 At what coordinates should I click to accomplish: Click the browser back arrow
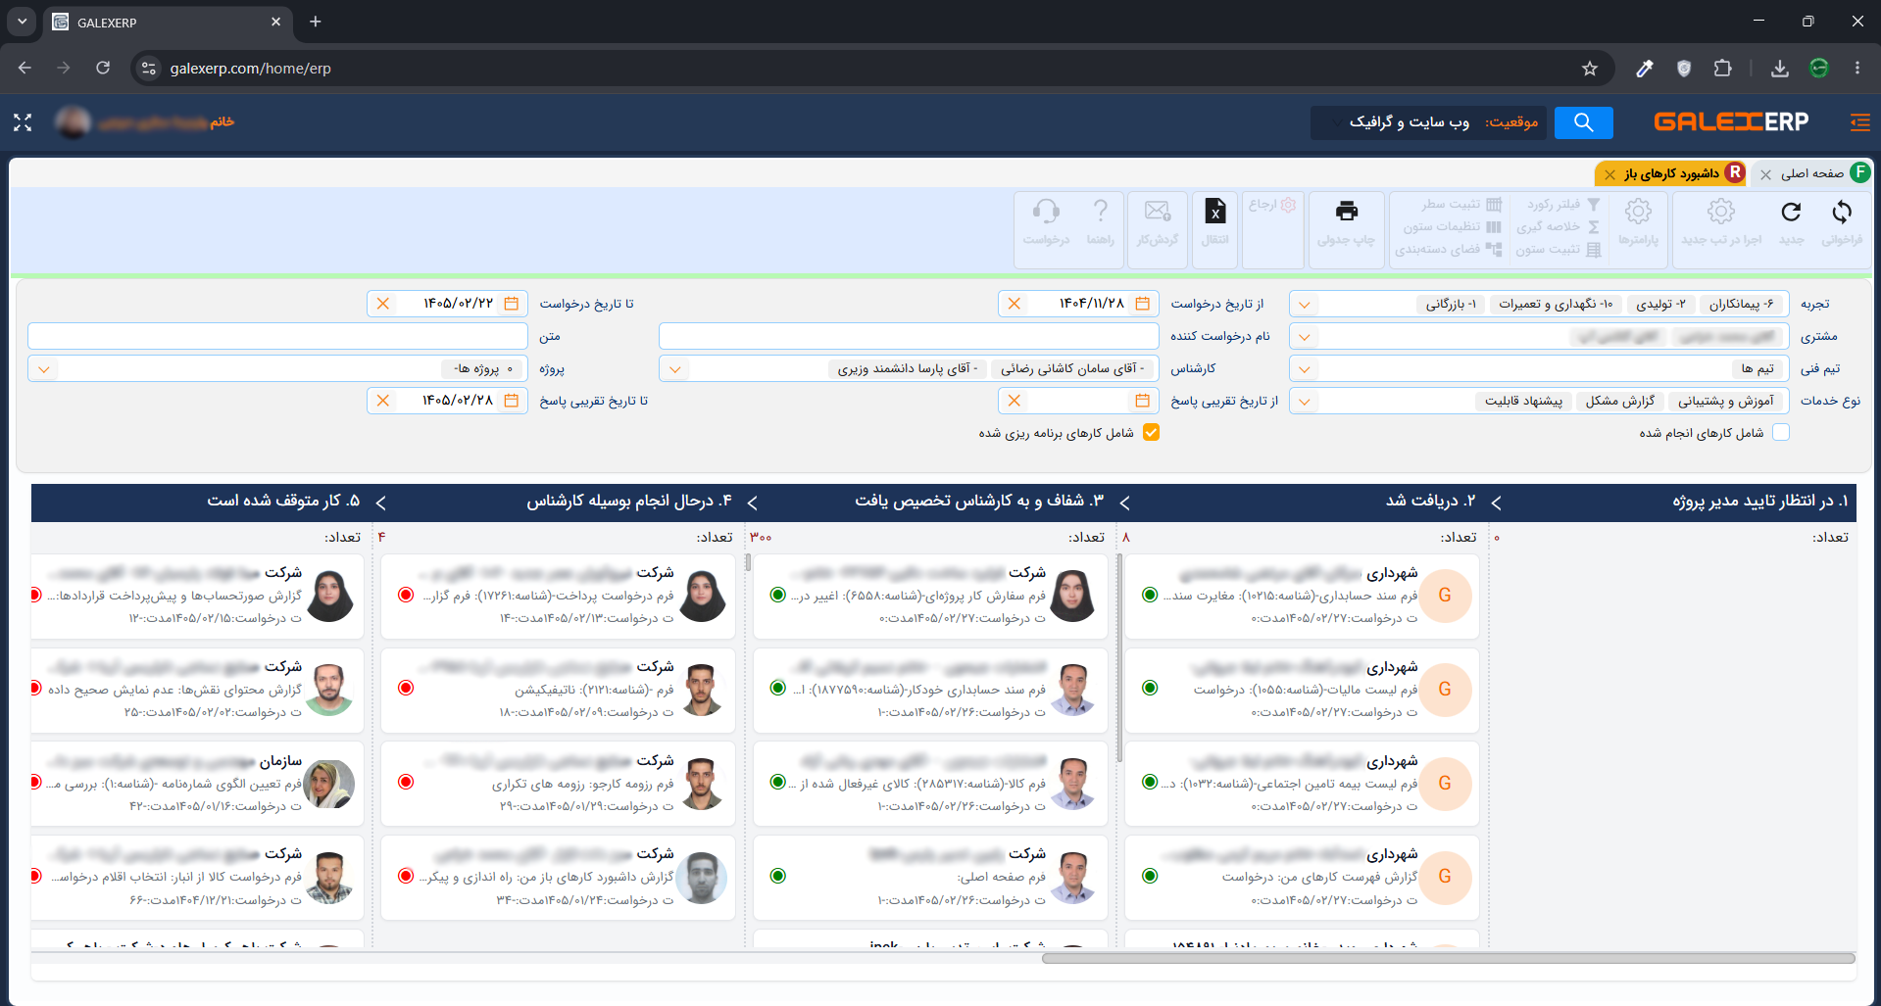point(25,68)
